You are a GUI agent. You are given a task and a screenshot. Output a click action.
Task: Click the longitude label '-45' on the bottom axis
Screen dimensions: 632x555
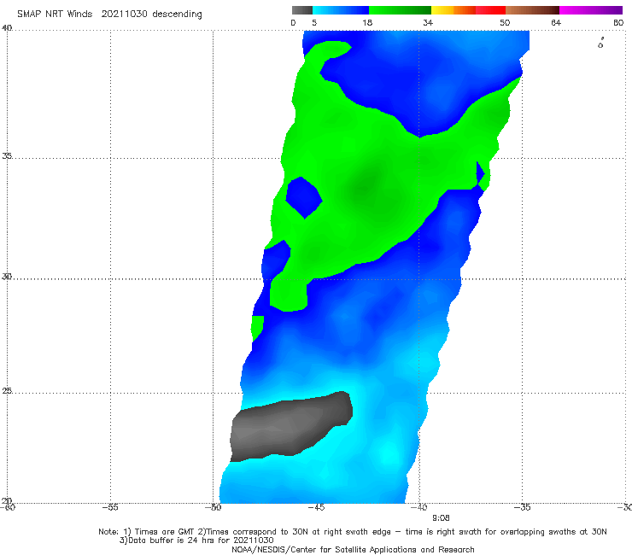coord(316,507)
